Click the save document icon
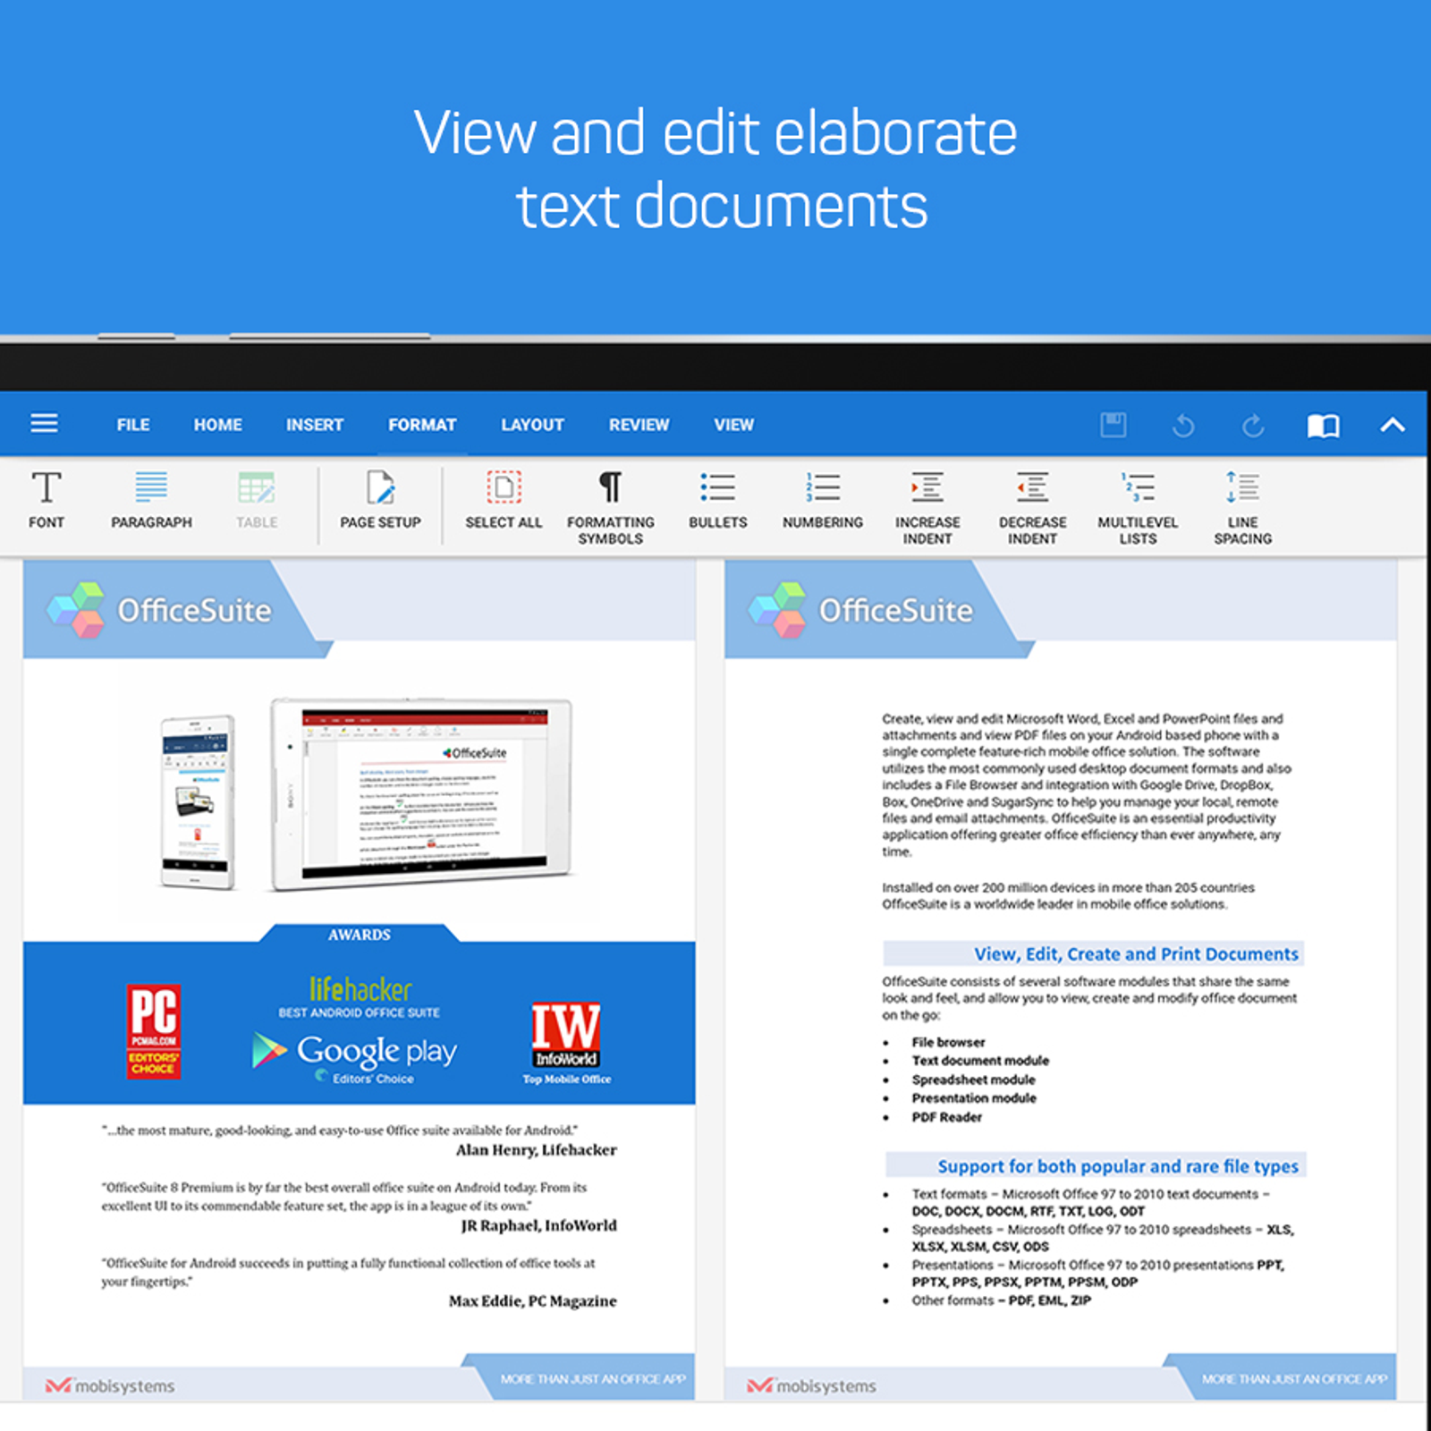Image resolution: width=1431 pixels, height=1431 pixels. (1113, 425)
